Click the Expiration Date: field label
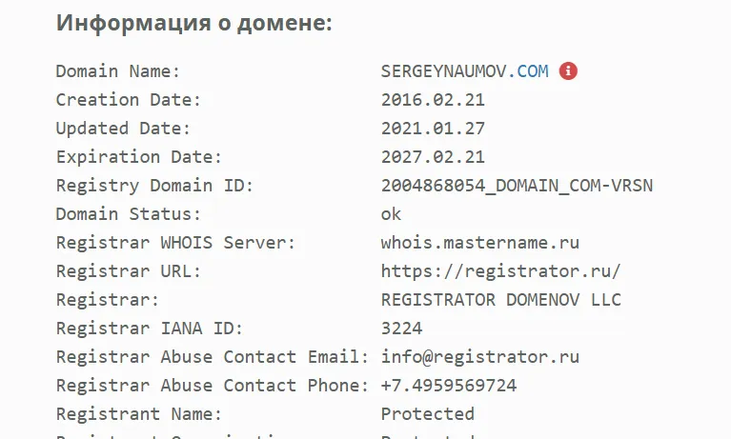This screenshot has width=731, height=439. coord(139,157)
